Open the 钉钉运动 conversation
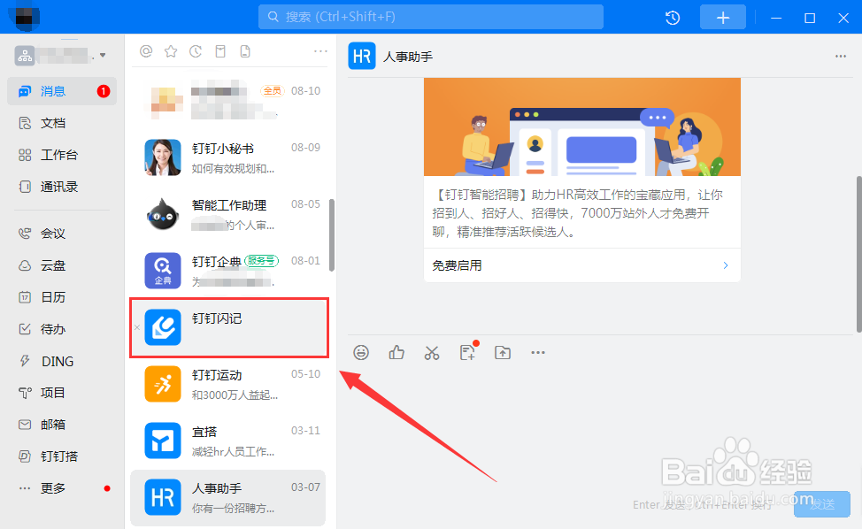The image size is (862, 529). pyautogui.click(x=228, y=384)
